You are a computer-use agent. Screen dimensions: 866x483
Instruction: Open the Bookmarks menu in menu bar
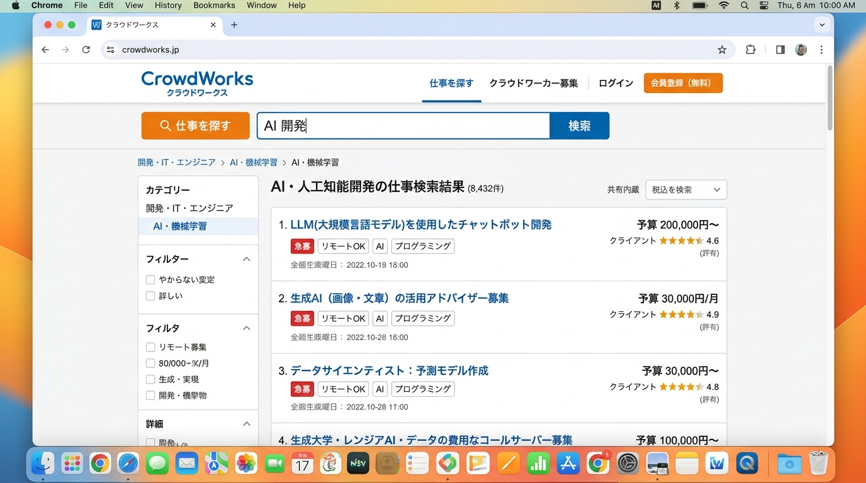tap(214, 5)
